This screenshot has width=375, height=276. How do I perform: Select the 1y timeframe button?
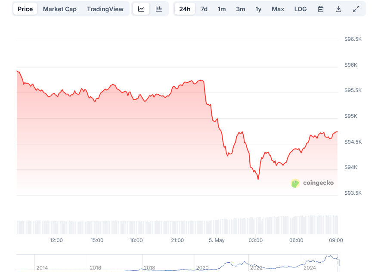(258, 9)
